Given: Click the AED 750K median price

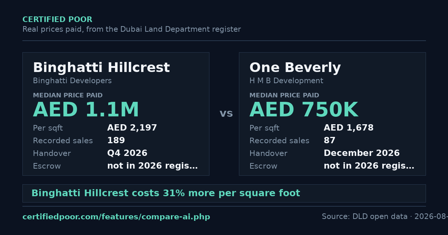Looking at the screenshot, I should click(304, 110).
